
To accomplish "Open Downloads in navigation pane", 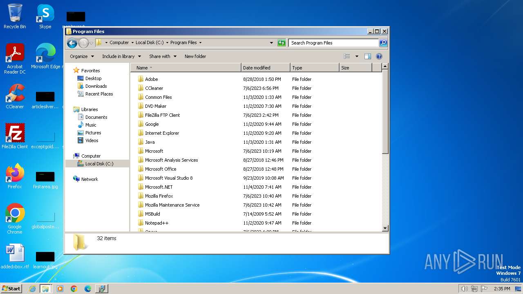I will 96,86.
